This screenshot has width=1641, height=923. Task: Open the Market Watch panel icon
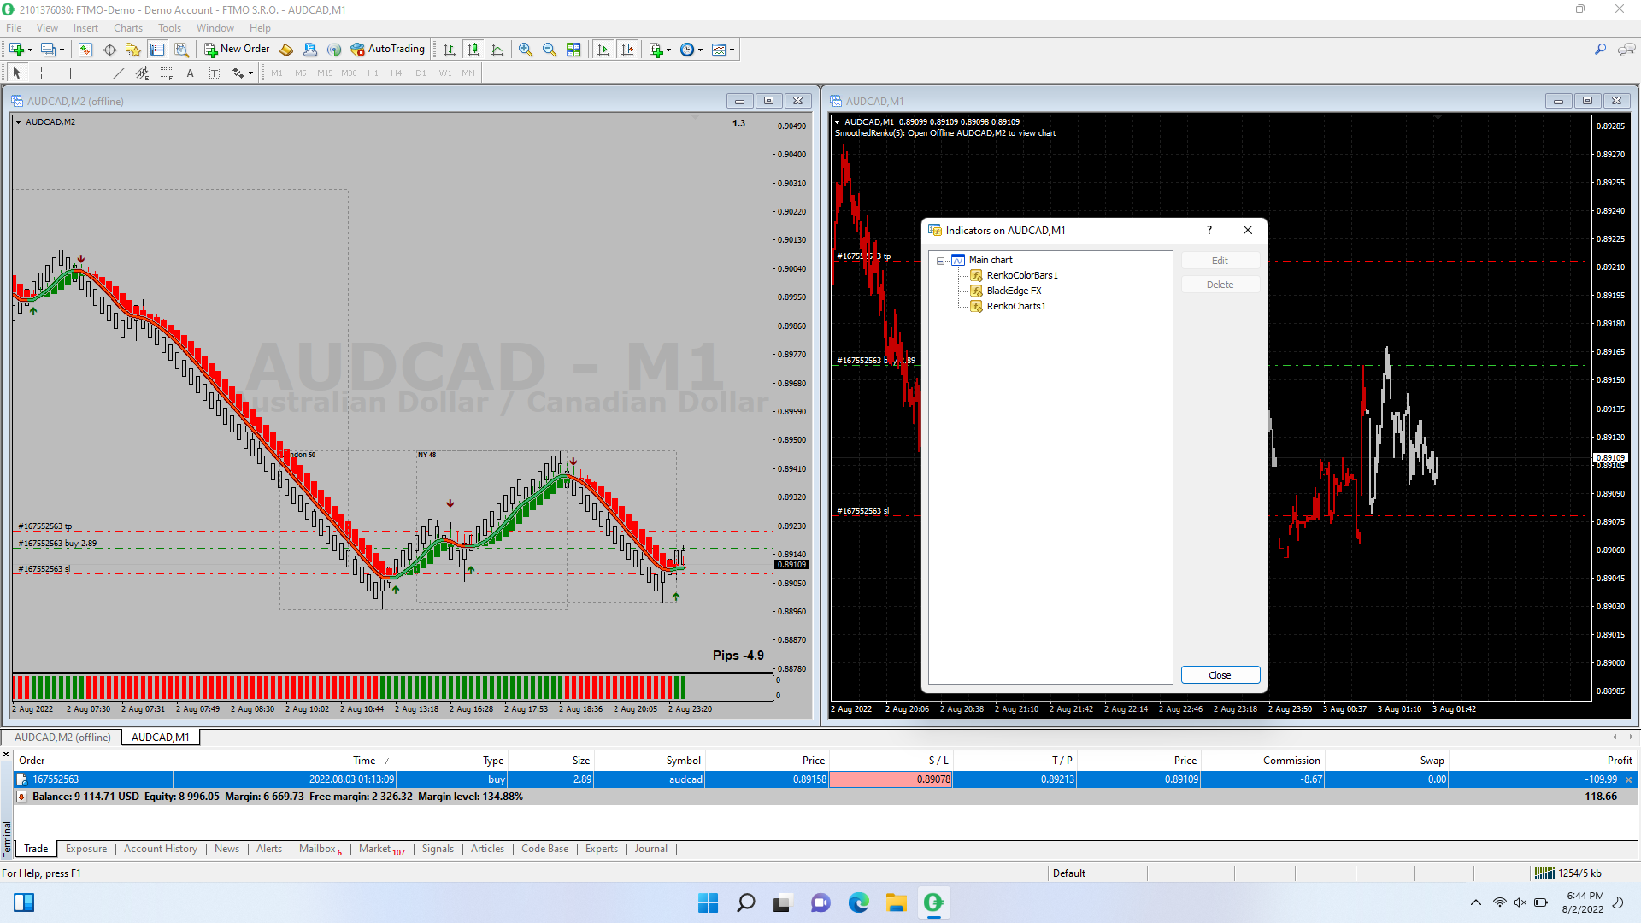point(85,50)
